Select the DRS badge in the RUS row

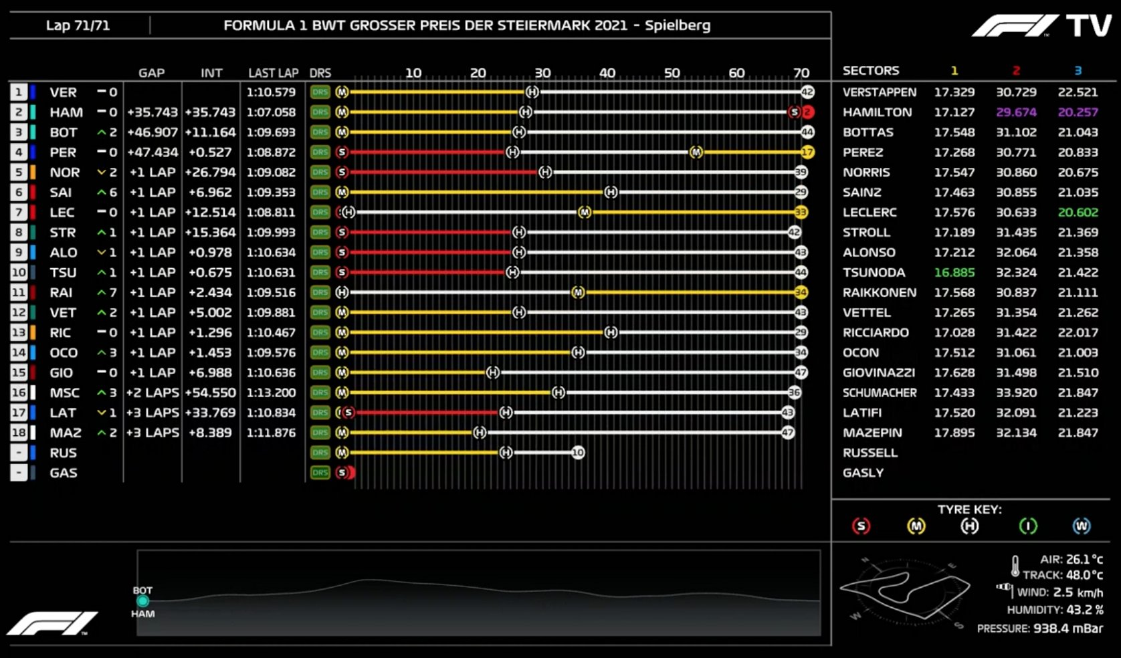320,453
